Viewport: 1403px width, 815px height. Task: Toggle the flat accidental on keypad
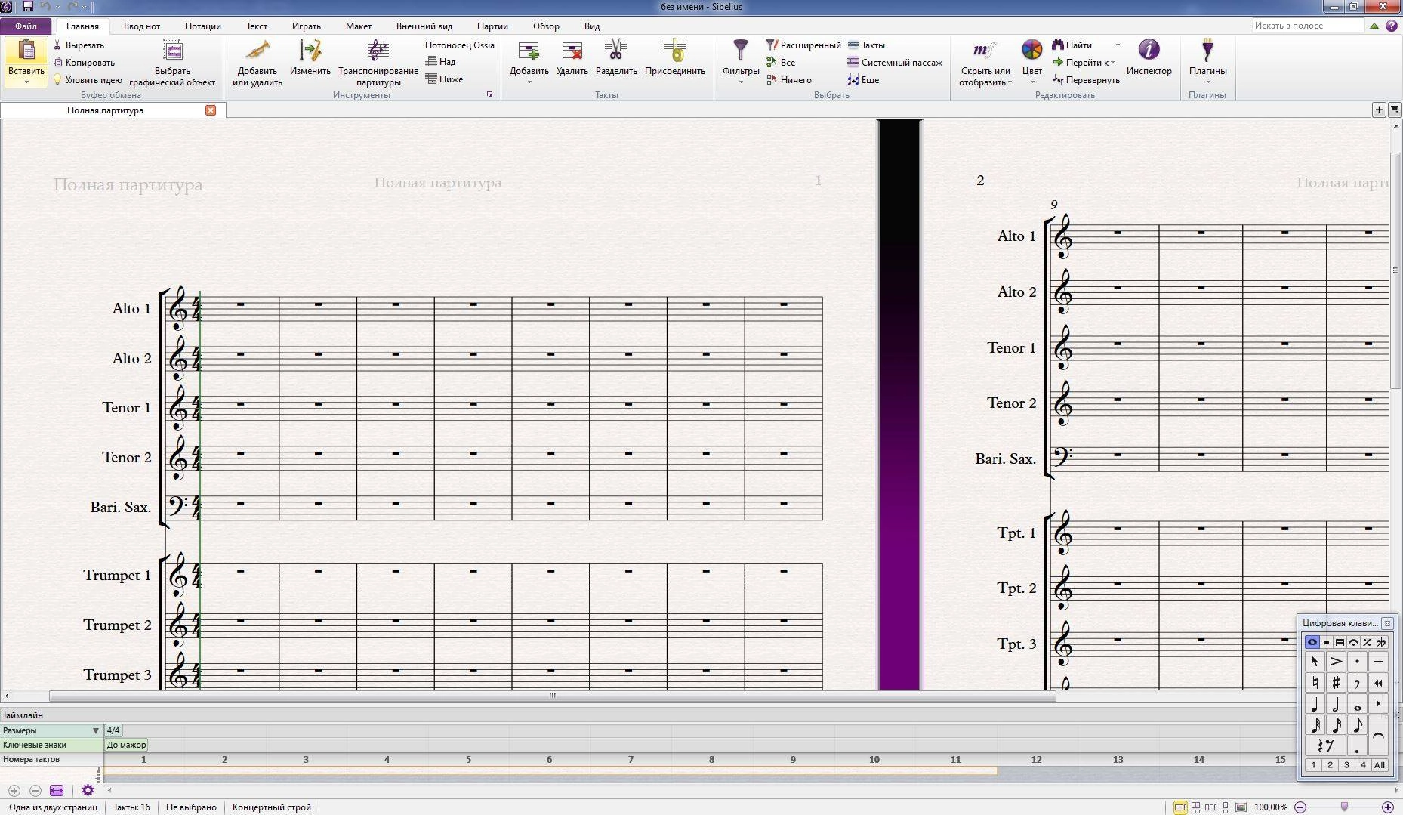[1356, 683]
